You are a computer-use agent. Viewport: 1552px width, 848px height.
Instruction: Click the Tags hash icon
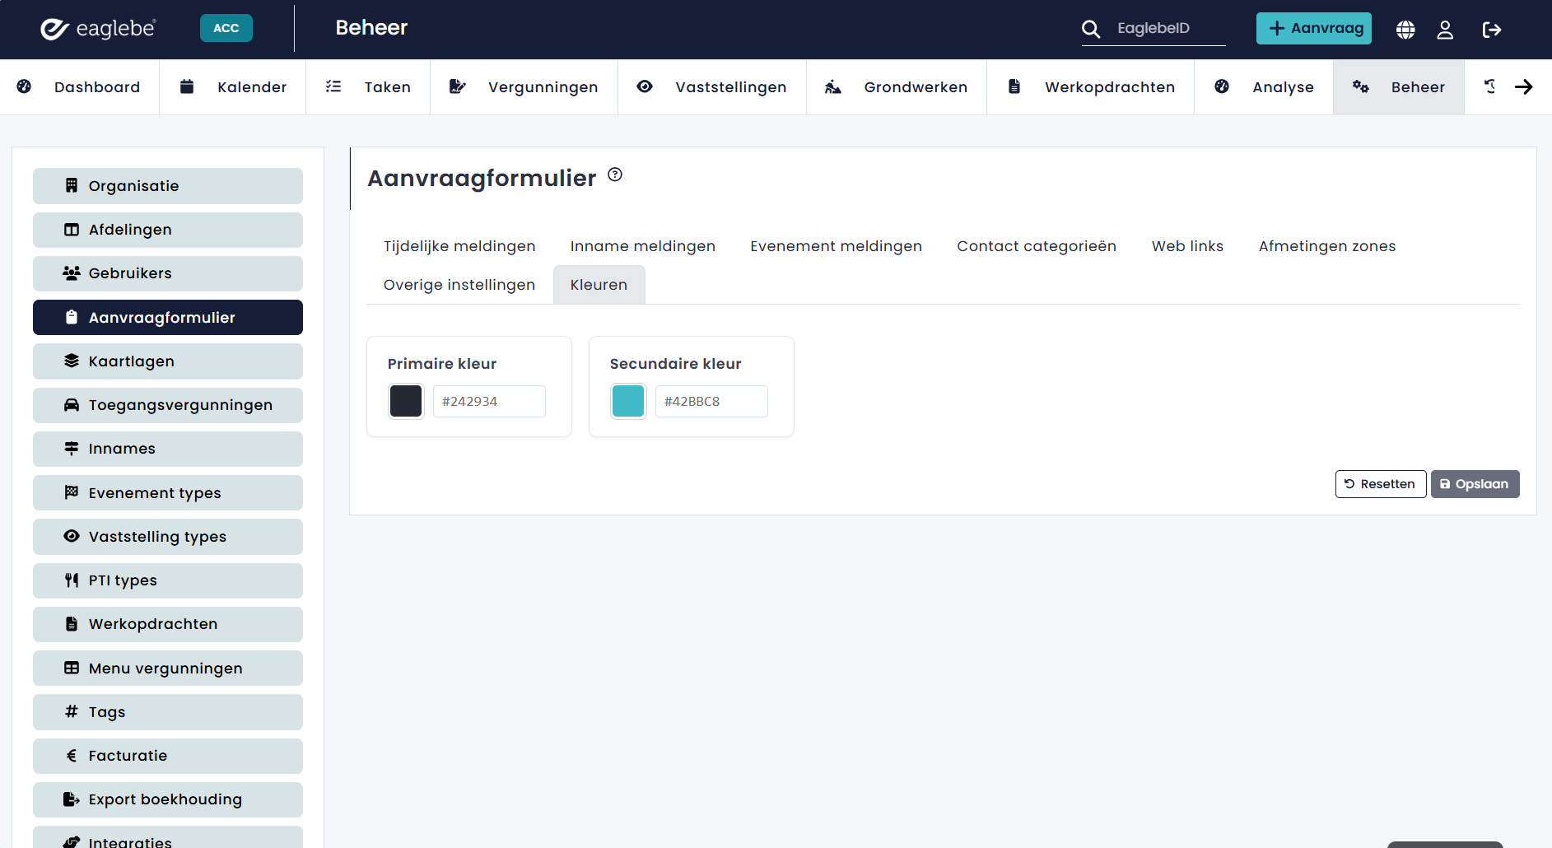tap(72, 711)
